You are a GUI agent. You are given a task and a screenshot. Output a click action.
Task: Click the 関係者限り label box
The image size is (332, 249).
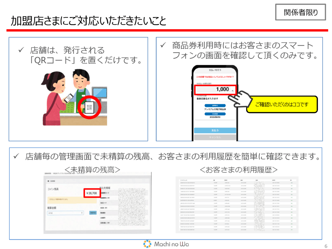point(301,13)
